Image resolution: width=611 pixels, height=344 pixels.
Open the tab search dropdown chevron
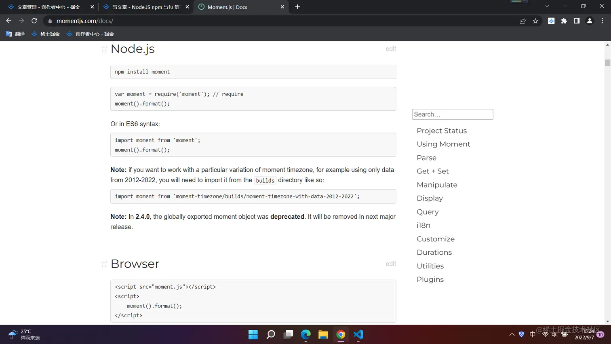click(x=547, y=6)
